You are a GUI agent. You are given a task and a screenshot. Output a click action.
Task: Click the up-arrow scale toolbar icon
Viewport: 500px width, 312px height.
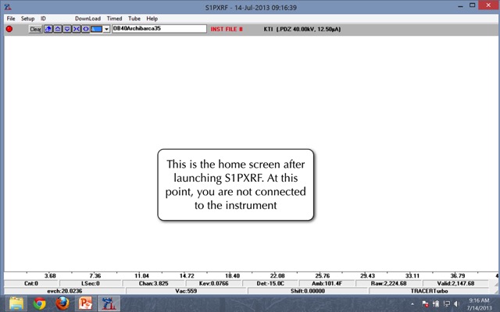(58, 29)
